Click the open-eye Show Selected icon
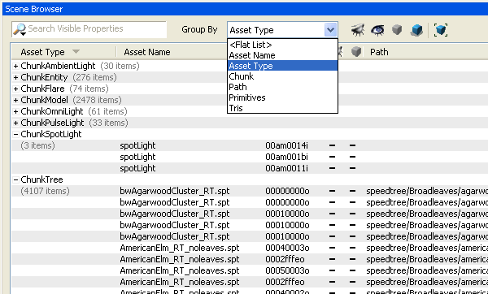 [x=377, y=30]
